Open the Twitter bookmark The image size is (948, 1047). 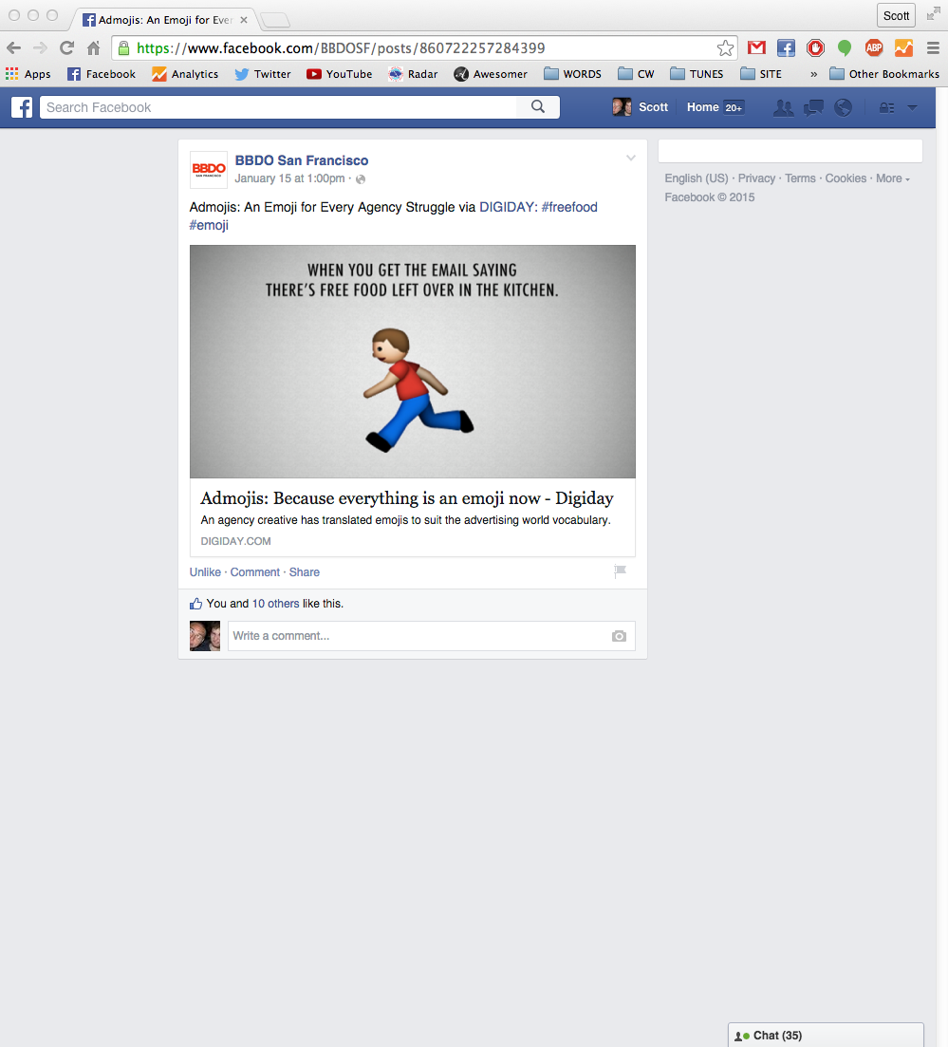263,74
